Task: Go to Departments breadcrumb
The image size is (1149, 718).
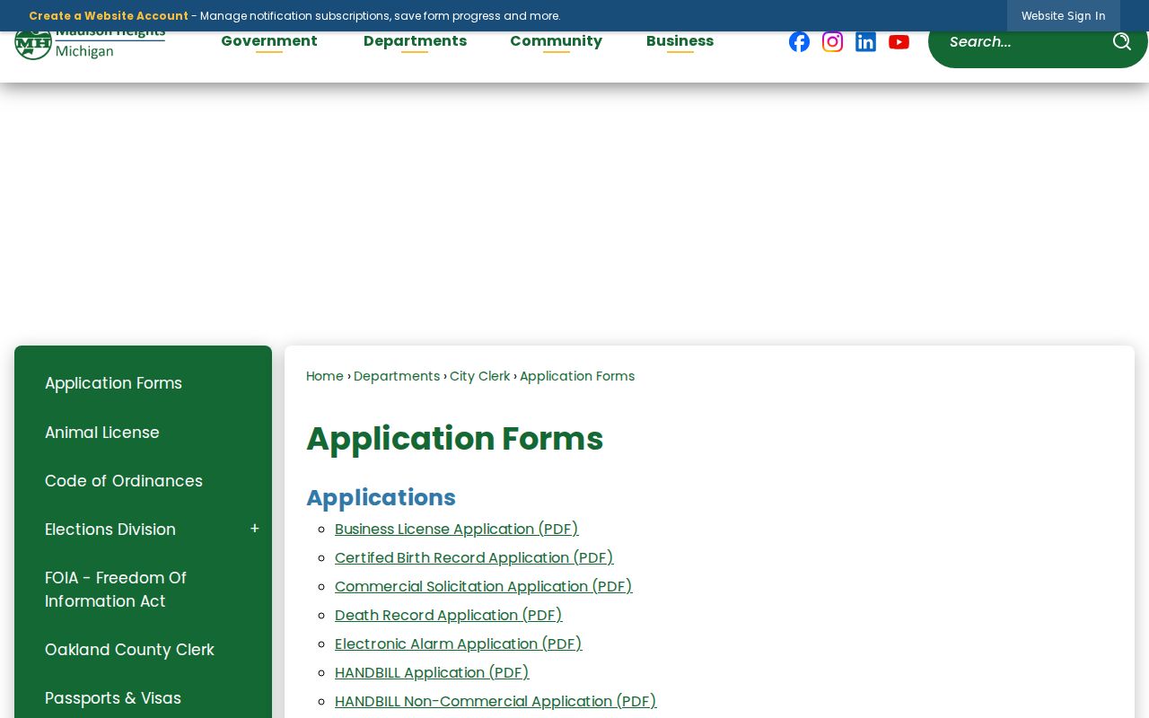Action: [397, 376]
